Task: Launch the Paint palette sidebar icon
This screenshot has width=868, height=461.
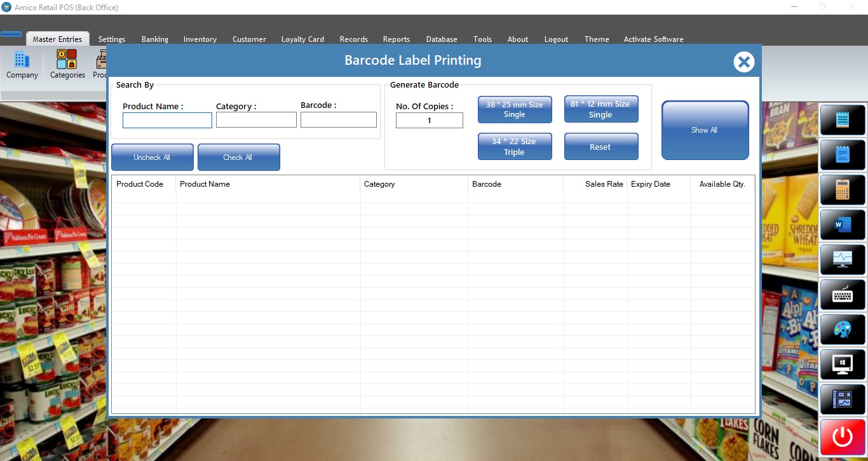Action: pos(843,330)
